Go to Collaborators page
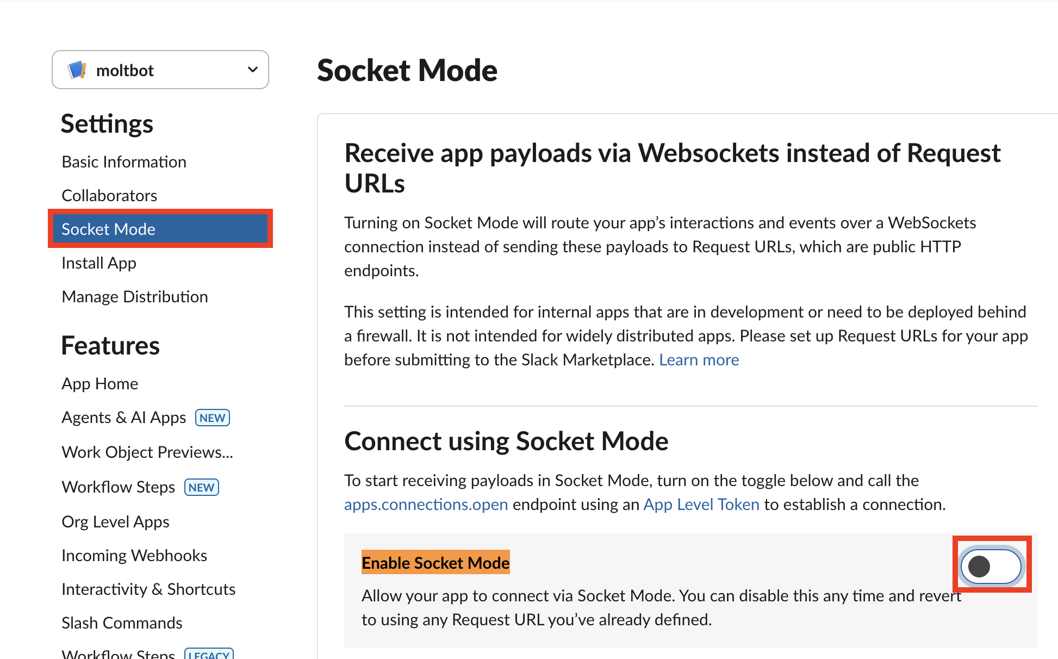The height and width of the screenshot is (659, 1058). [109, 196]
